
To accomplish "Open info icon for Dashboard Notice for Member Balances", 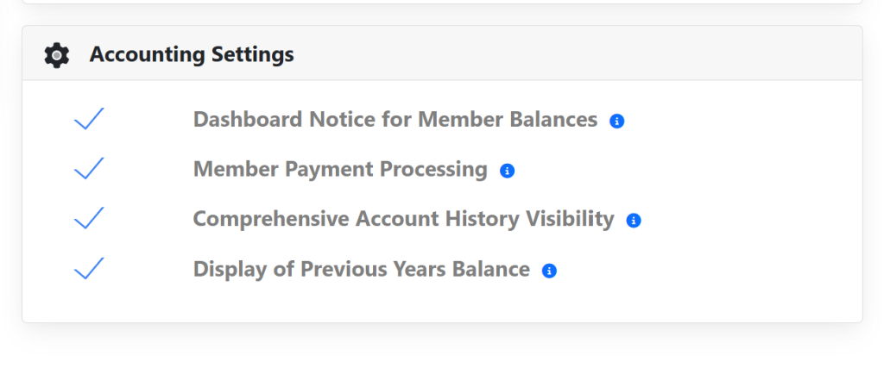I will (616, 122).
